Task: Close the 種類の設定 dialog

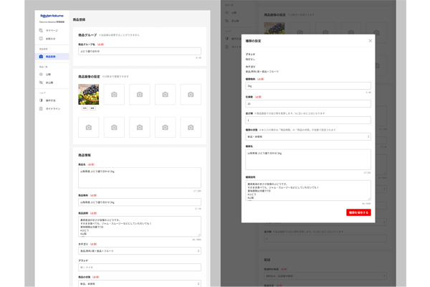Action: (x=370, y=41)
